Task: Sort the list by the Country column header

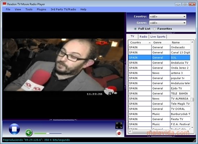Action: click(x=140, y=43)
